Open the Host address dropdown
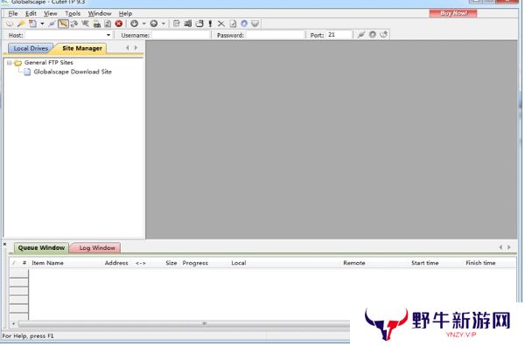Image resolution: width=525 pixels, height=346 pixels. (x=108, y=35)
